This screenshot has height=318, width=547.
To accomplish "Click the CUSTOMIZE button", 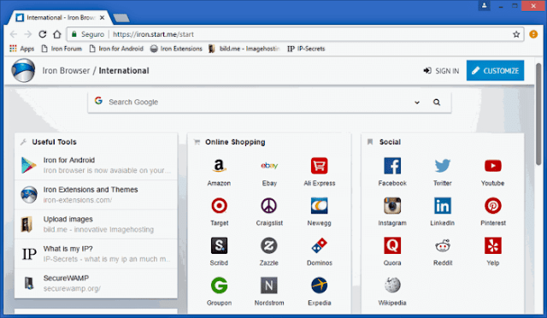I will click(x=495, y=70).
